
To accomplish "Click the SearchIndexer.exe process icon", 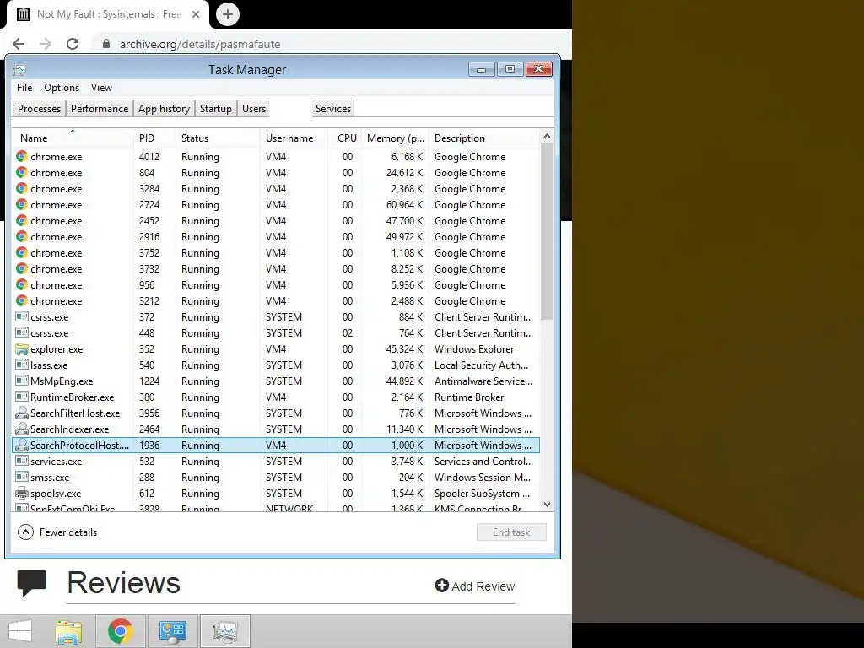I will pos(21,429).
